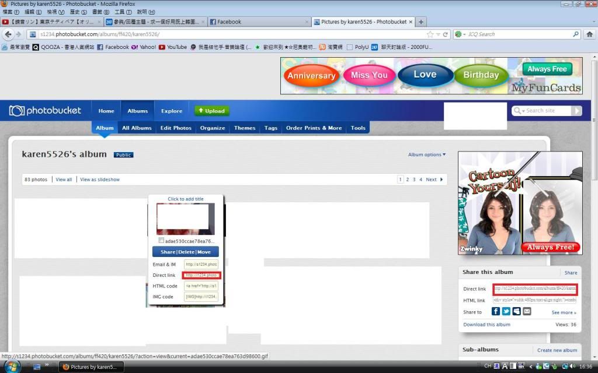Click Download this album link

[486, 325]
